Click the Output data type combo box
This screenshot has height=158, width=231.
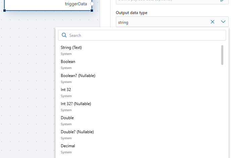pyautogui.click(x=161, y=22)
